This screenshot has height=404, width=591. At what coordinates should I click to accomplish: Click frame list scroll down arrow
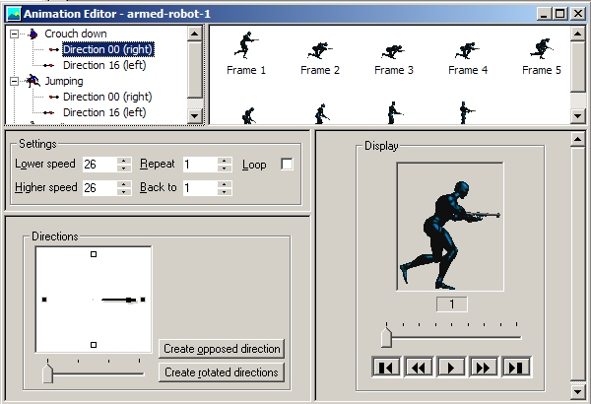[x=578, y=115]
